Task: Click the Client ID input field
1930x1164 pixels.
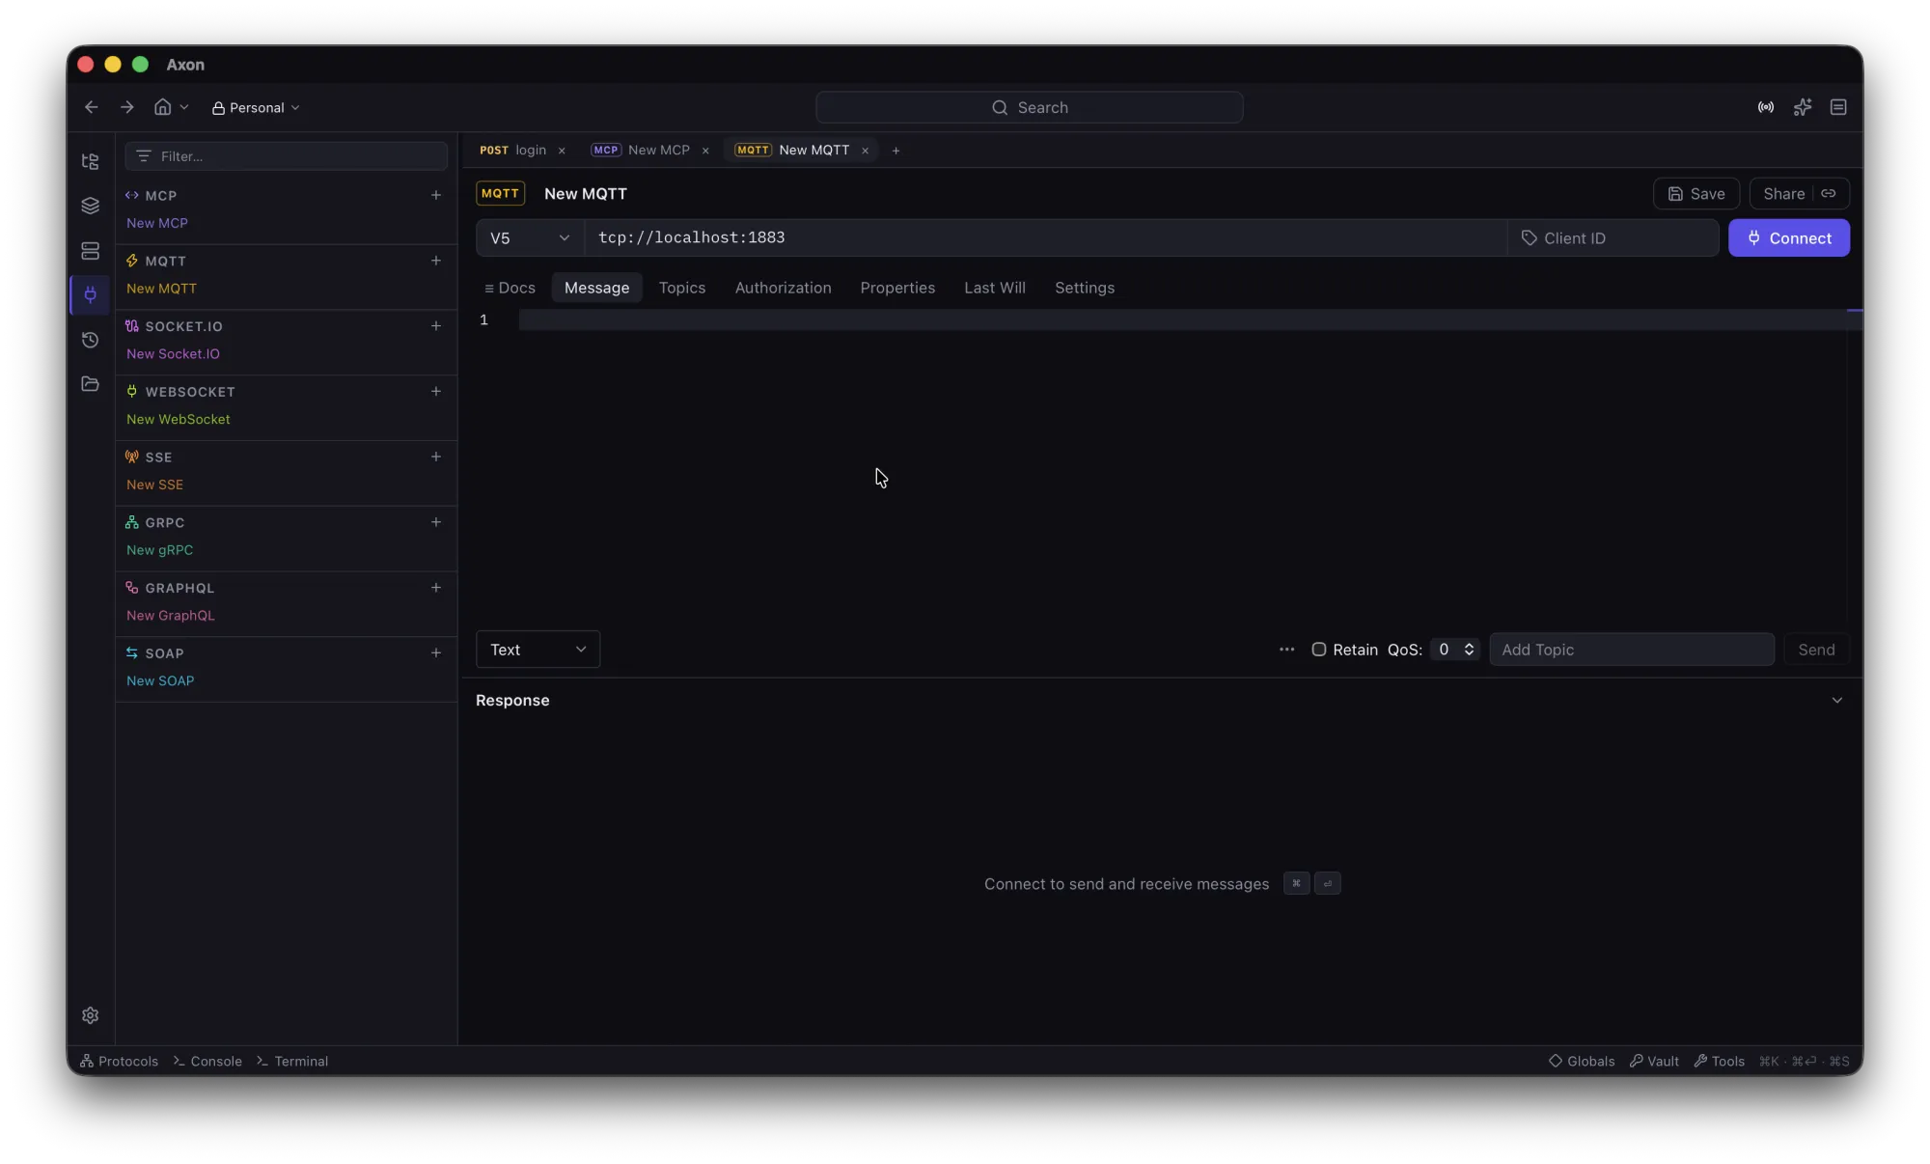Action: pyautogui.click(x=1613, y=237)
